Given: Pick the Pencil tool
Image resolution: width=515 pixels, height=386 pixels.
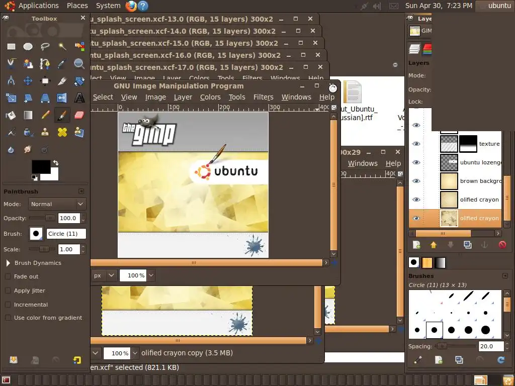Looking at the screenshot, I should [x=45, y=115].
